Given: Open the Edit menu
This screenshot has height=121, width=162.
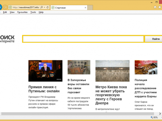Looking at the screenshot, I should point(5,12).
